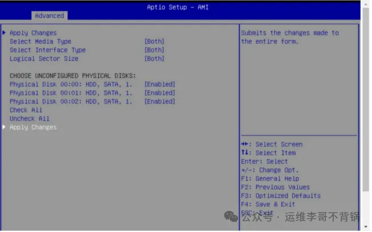Image resolution: width=372 pixels, height=232 pixels.
Task: Click the +/-: Change Opt. hint
Action: coord(270,170)
